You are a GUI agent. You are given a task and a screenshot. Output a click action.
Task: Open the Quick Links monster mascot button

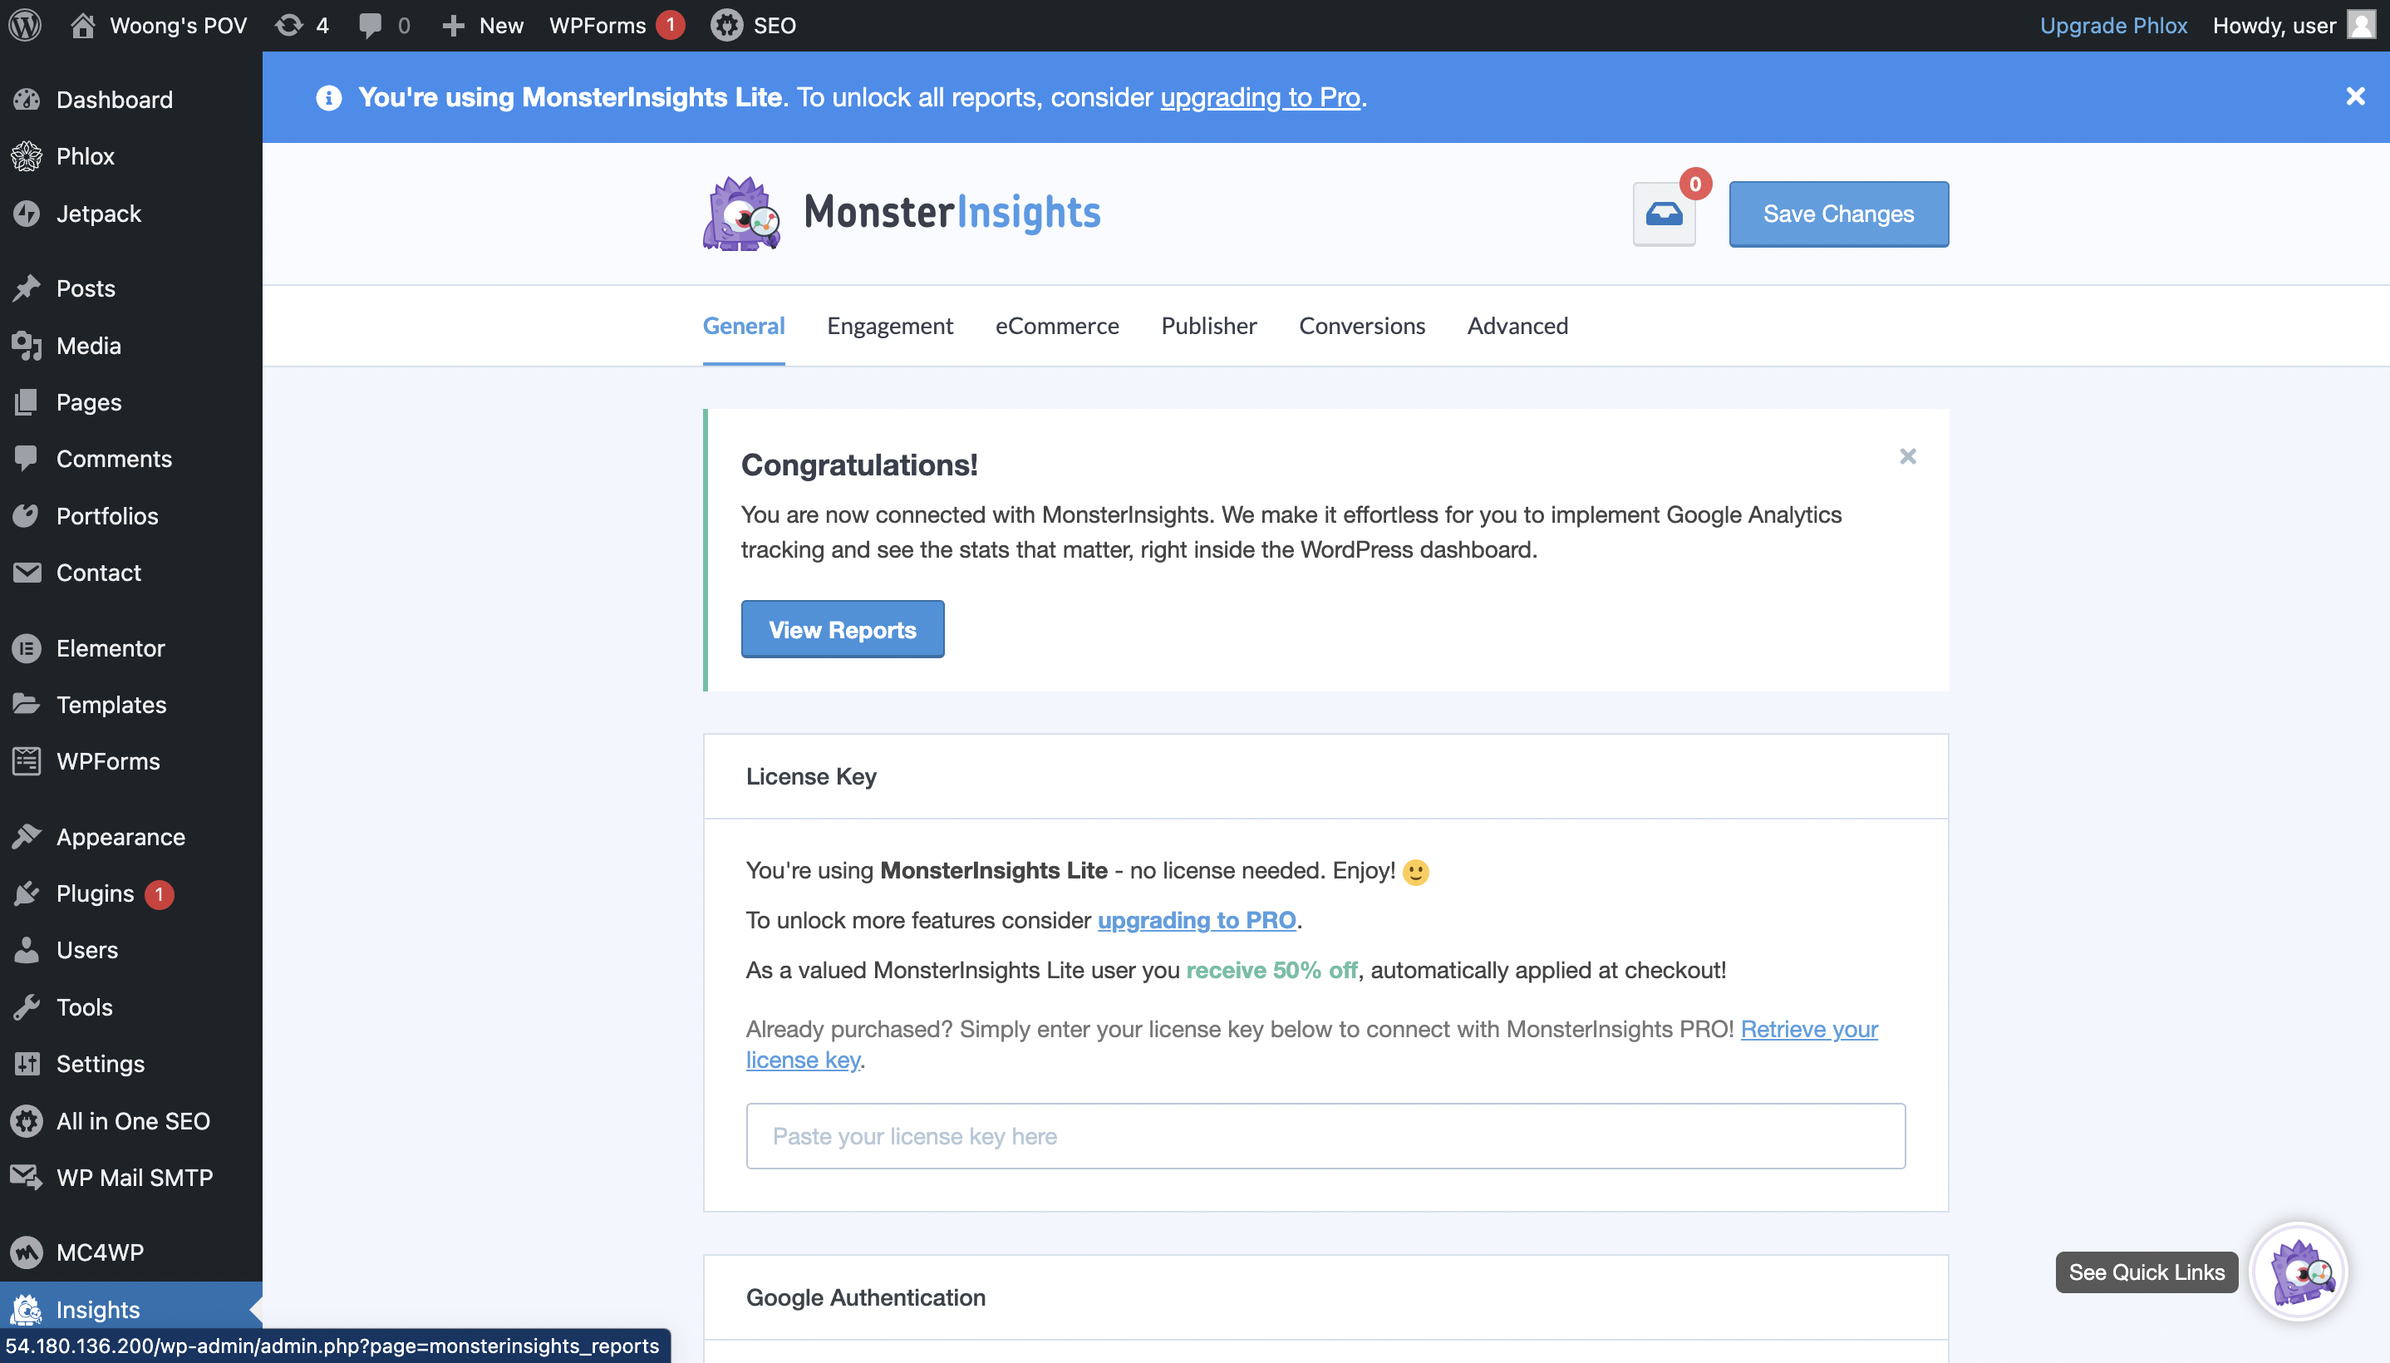pyautogui.click(x=2299, y=1272)
